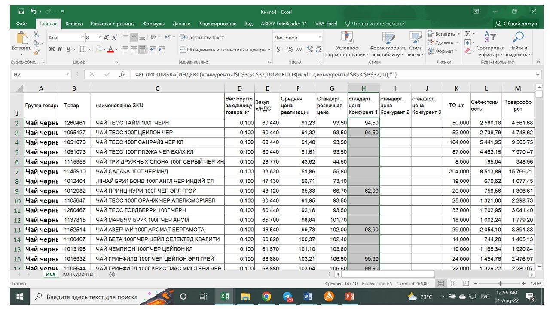The width and height of the screenshot is (550, 309).
Task: Open Find and Select magnifier icon
Action: click(x=518, y=37)
